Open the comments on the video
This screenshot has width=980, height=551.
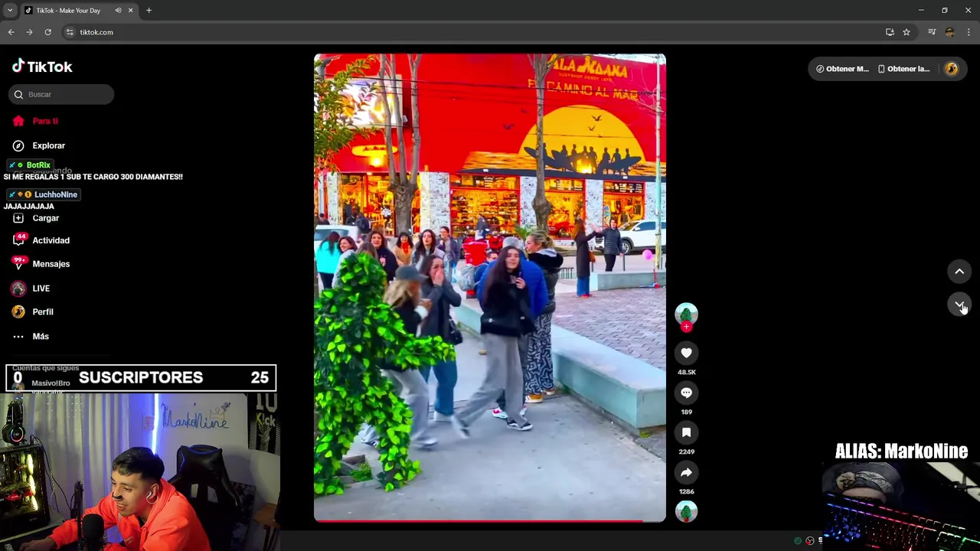[686, 393]
